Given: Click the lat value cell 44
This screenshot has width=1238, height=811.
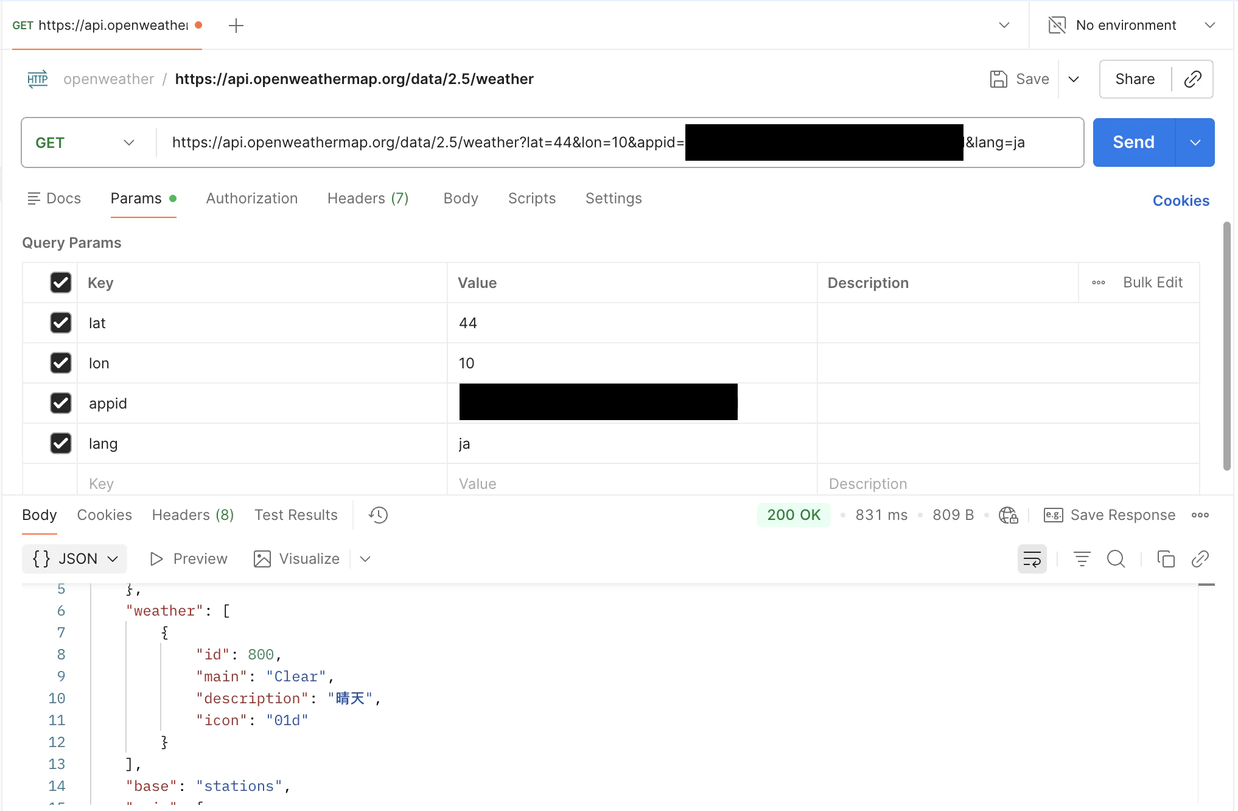Looking at the screenshot, I should (632, 323).
